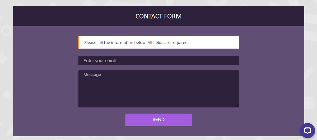The height and width of the screenshot is (140, 317).
Task: Click the orange stripe on the notice box
Action: (79, 42)
